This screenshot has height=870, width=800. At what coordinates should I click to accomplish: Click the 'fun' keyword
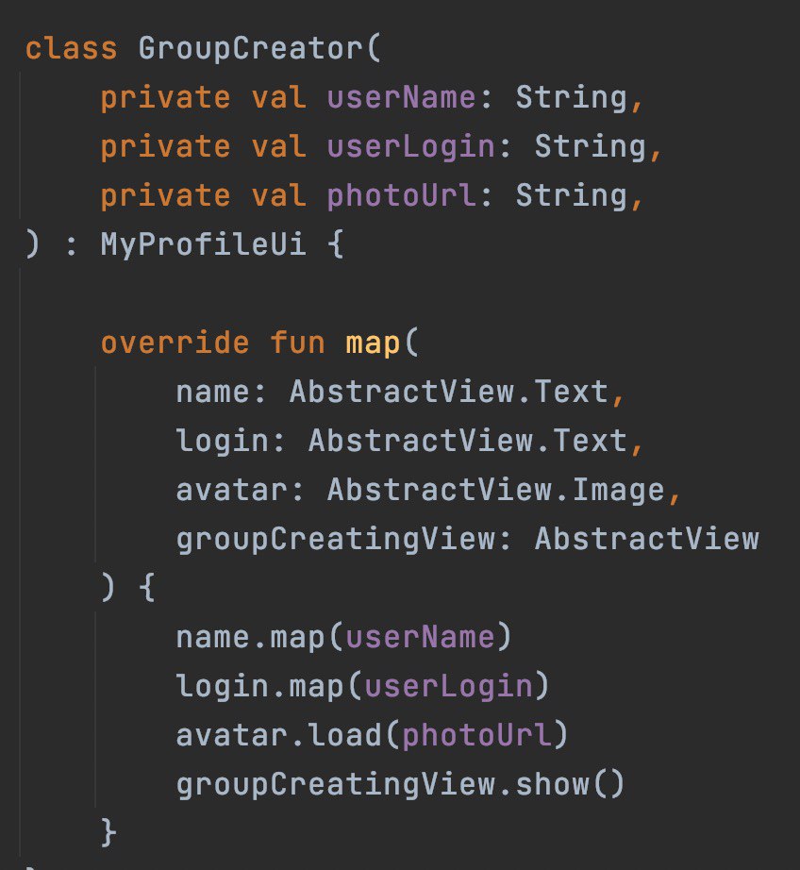click(297, 343)
